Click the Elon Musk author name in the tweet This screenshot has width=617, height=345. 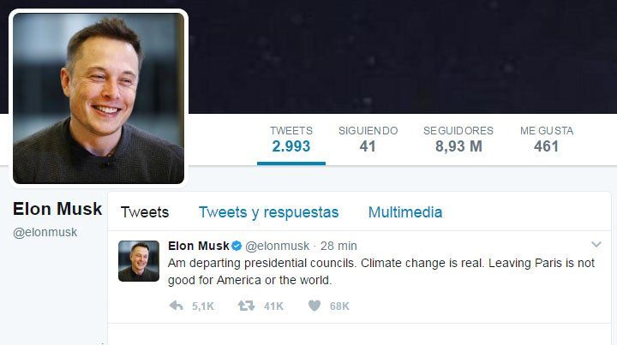[x=198, y=246]
